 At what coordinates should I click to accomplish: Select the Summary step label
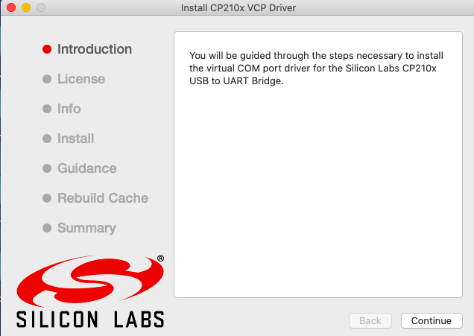tap(86, 228)
